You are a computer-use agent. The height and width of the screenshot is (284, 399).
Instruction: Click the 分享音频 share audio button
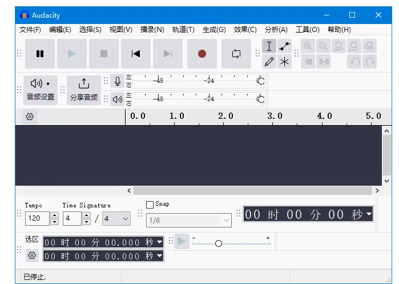84,90
